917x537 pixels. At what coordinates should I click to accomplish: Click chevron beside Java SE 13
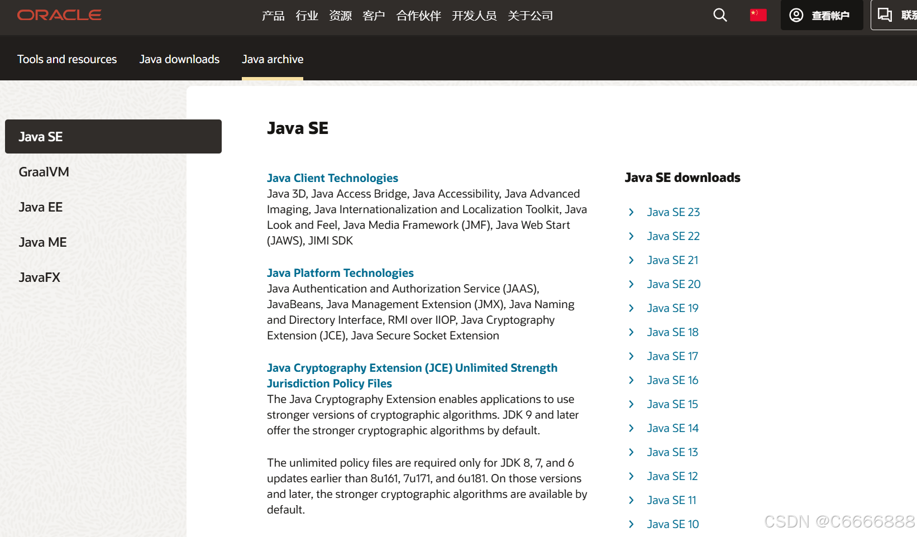(631, 452)
